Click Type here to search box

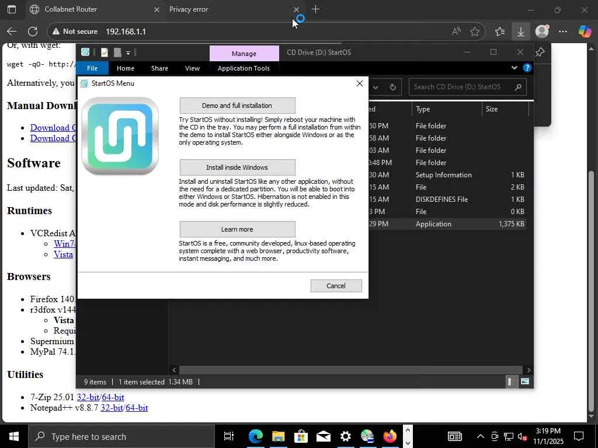121,436
